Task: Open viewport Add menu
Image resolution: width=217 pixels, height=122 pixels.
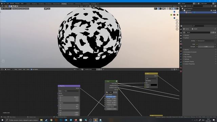Action: coord(23,8)
